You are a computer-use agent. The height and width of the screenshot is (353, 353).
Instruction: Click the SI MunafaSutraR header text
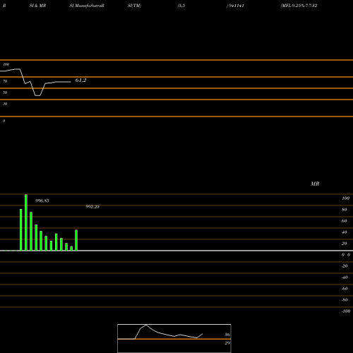(87, 6)
